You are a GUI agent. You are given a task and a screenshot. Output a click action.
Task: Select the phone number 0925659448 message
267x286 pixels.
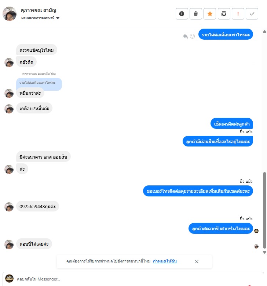[37, 206]
